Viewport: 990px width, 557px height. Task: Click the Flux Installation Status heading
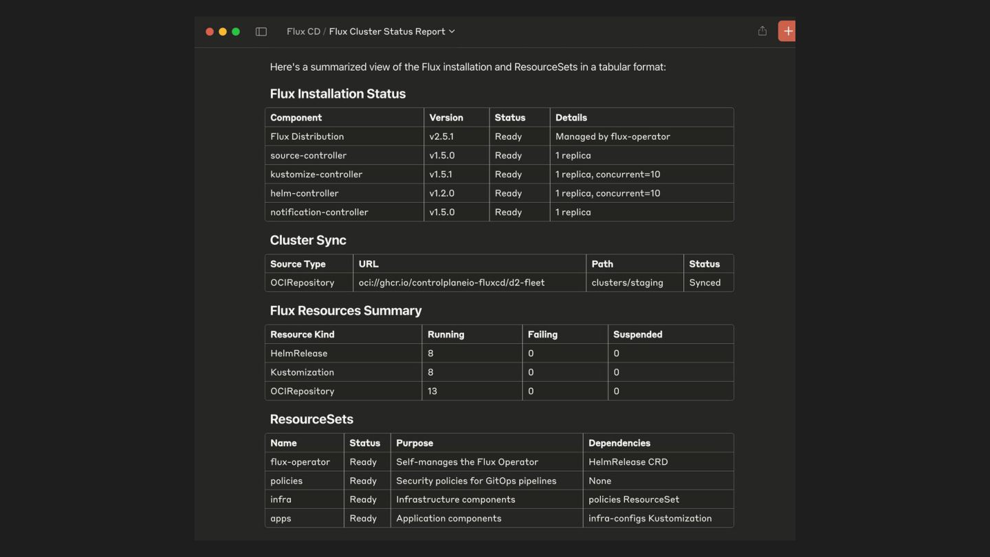pyautogui.click(x=338, y=94)
